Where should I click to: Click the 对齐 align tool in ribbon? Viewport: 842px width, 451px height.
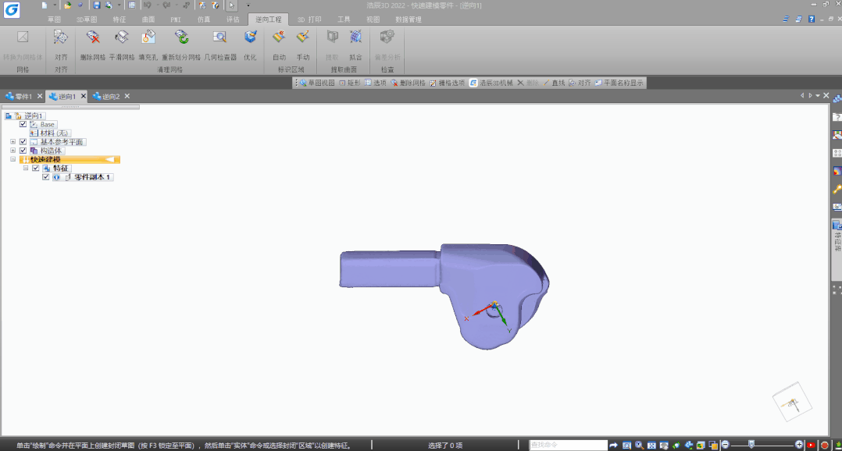tap(61, 38)
